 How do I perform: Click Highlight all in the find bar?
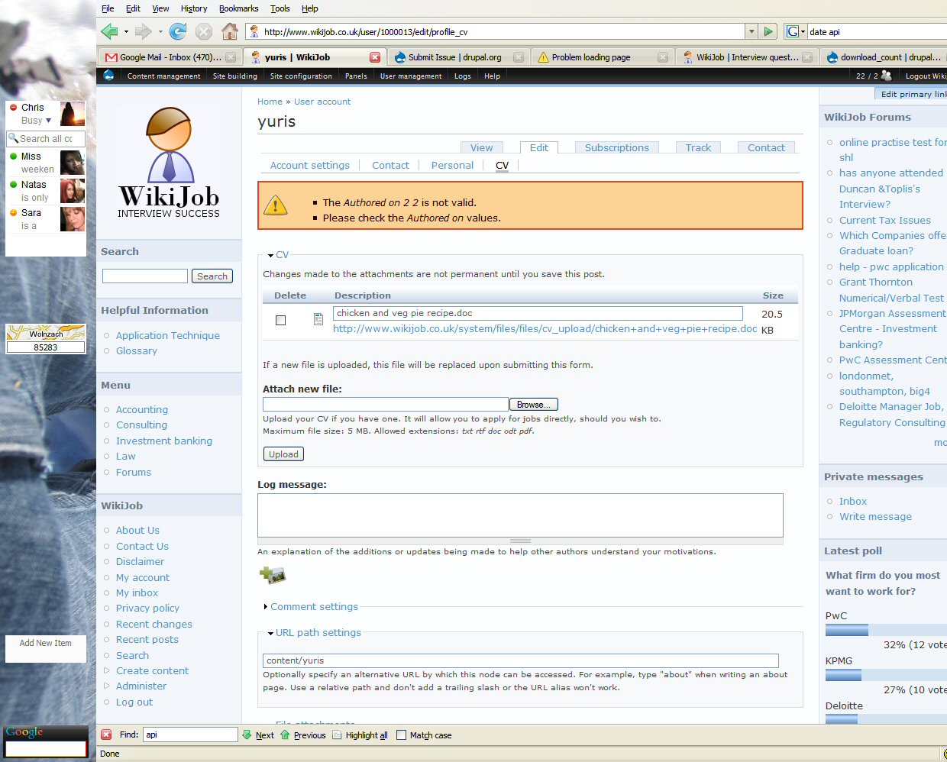[360, 735]
